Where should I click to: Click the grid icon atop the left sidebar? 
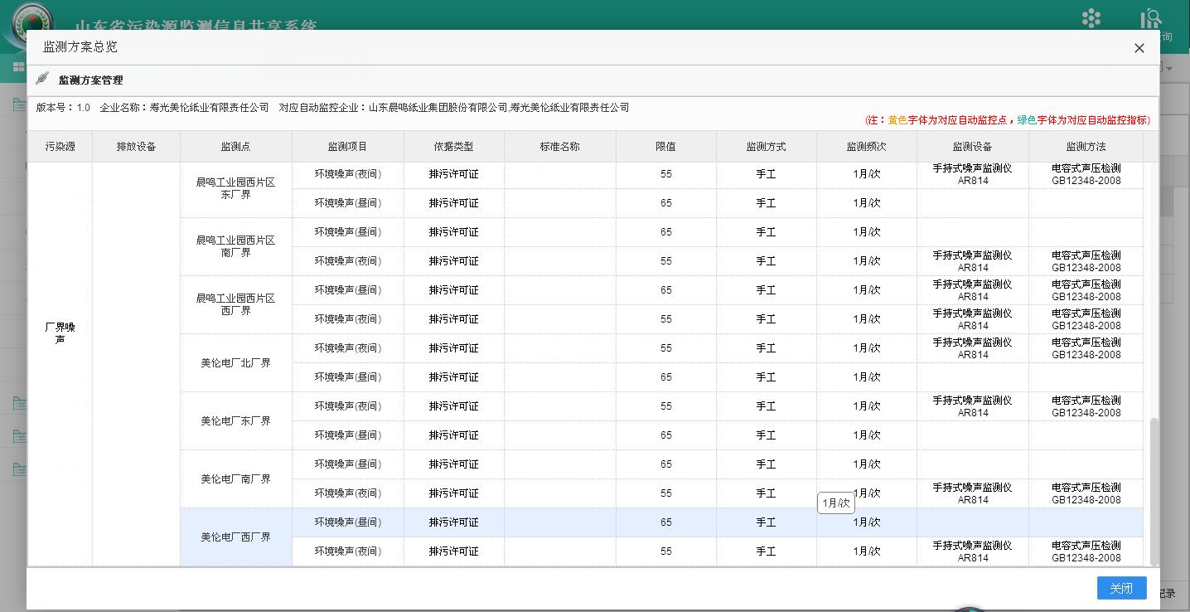click(19, 67)
